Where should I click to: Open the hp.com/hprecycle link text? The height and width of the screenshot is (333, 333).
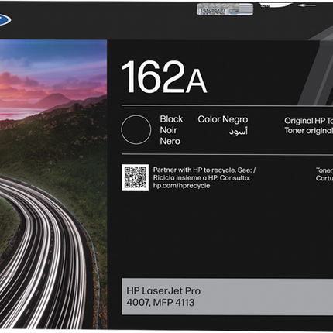(x=181, y=186)
